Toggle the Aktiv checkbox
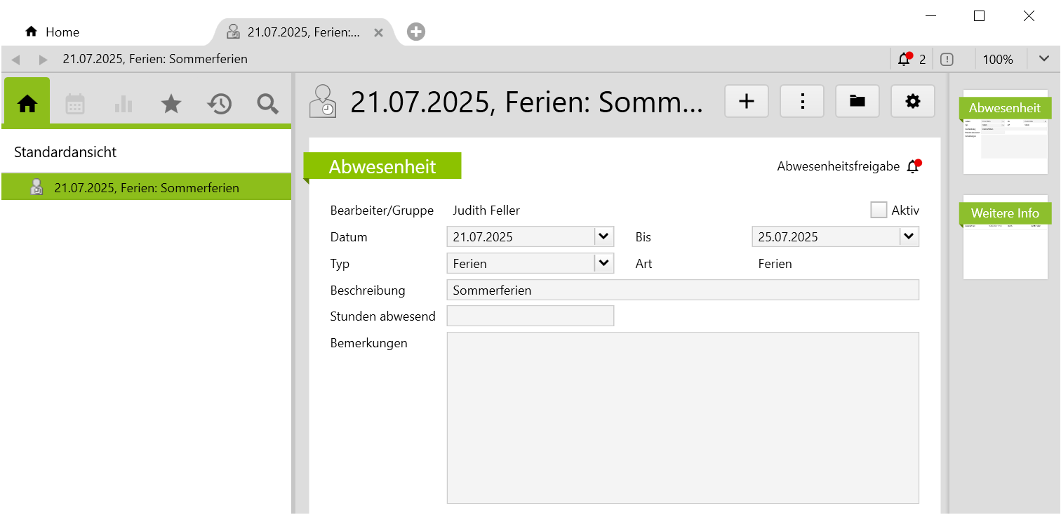Screen dimensions: 1061x515 pyautogui.click(x=879, y=210)
